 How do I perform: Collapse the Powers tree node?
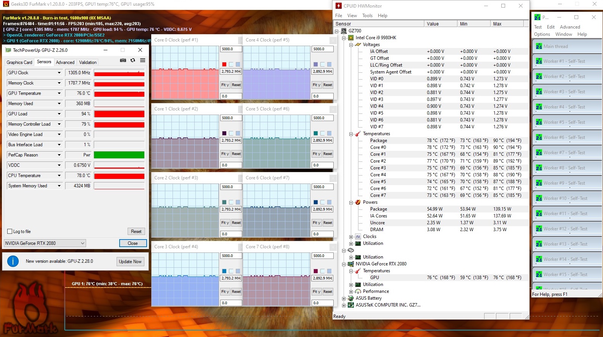pos(351,202)
